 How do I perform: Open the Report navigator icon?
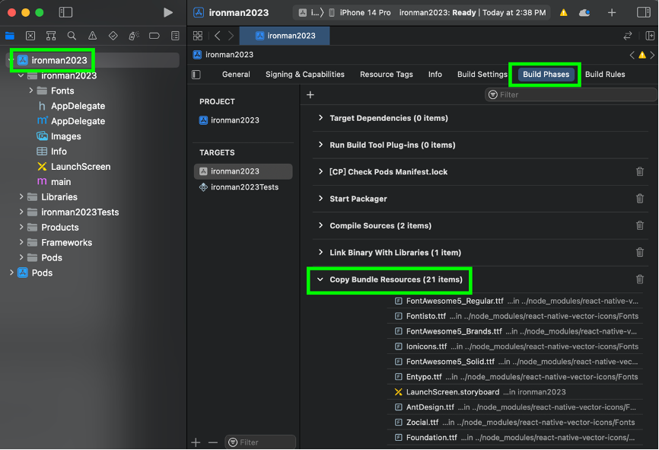point(175,36)
